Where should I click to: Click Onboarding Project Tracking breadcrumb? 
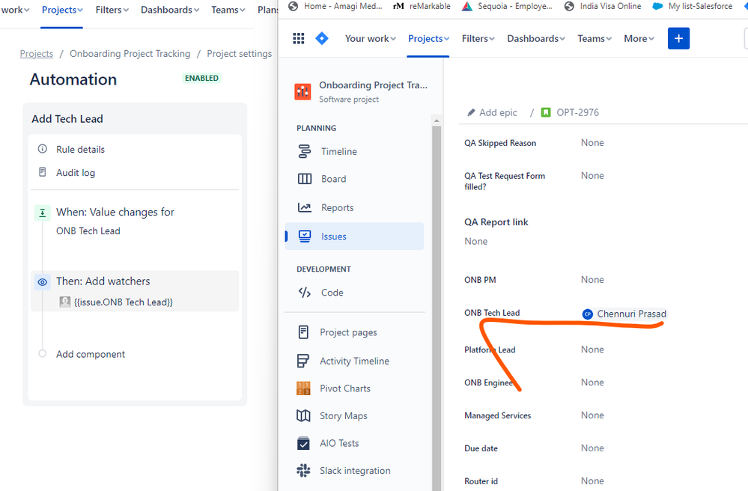[x=130, y=54]
